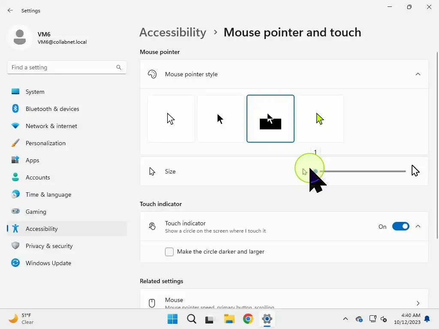This screenshot has height=329, width=439.
Task: Open the Windows Update page
Action: tap(67, 263)
